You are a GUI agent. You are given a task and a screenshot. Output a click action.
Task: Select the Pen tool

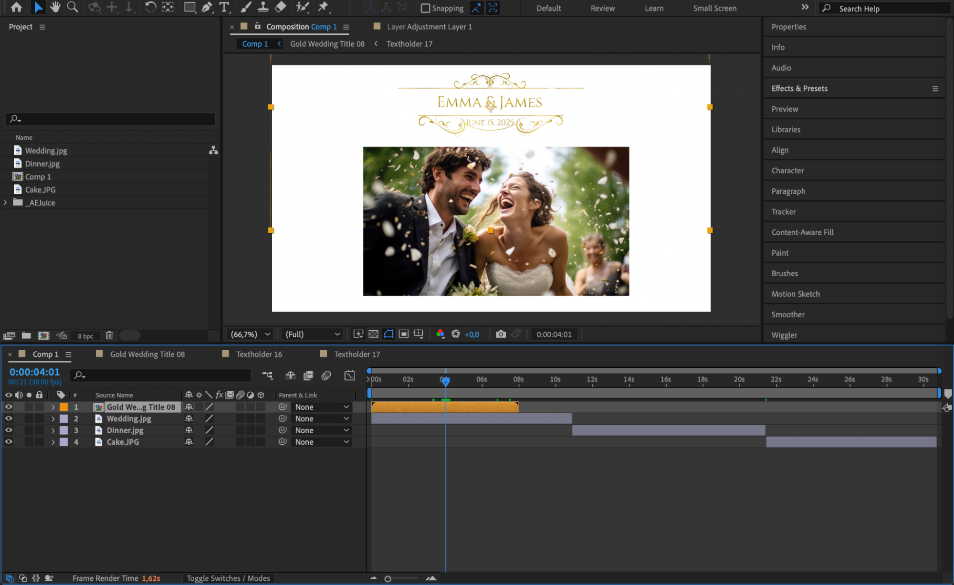207,7
